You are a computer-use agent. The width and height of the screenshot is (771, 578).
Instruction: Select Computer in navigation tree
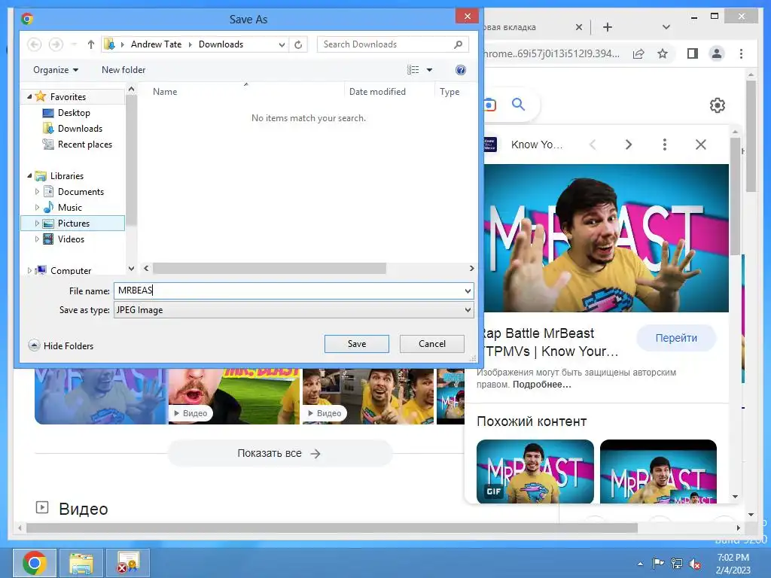pyautogui.click(x=71, y=270)
